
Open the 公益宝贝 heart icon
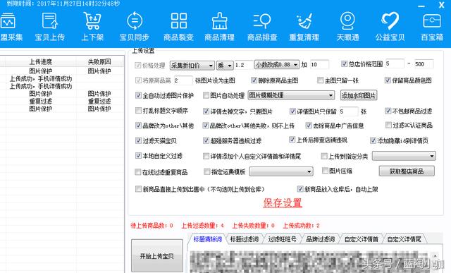(x=390, y=27)
